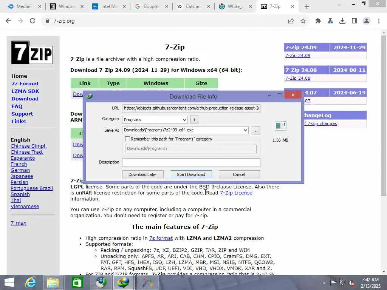Screen dimensions: 387x290
Task: Click the file type icon in download dialog
Action: tap(280, 126)
